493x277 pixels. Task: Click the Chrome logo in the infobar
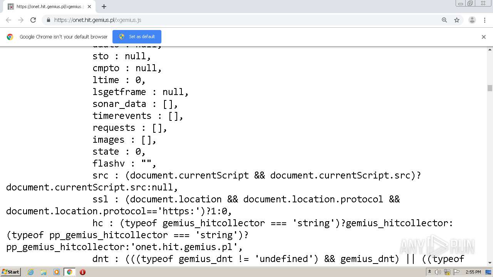pos(10,37)
